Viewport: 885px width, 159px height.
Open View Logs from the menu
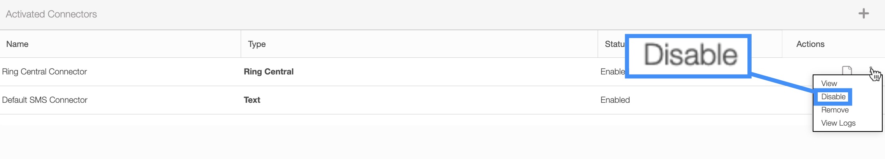[x=838, y=123]
